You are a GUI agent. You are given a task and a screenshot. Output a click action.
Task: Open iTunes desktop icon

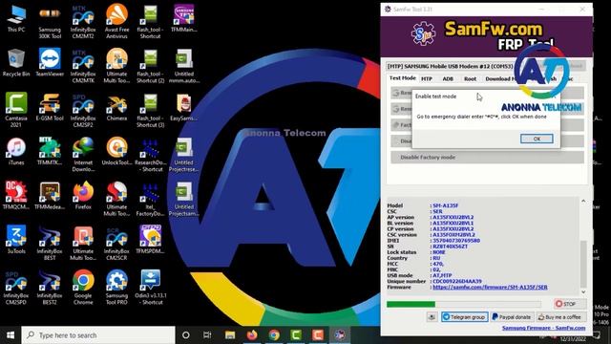pyautogui.click(x=16, y=151)
